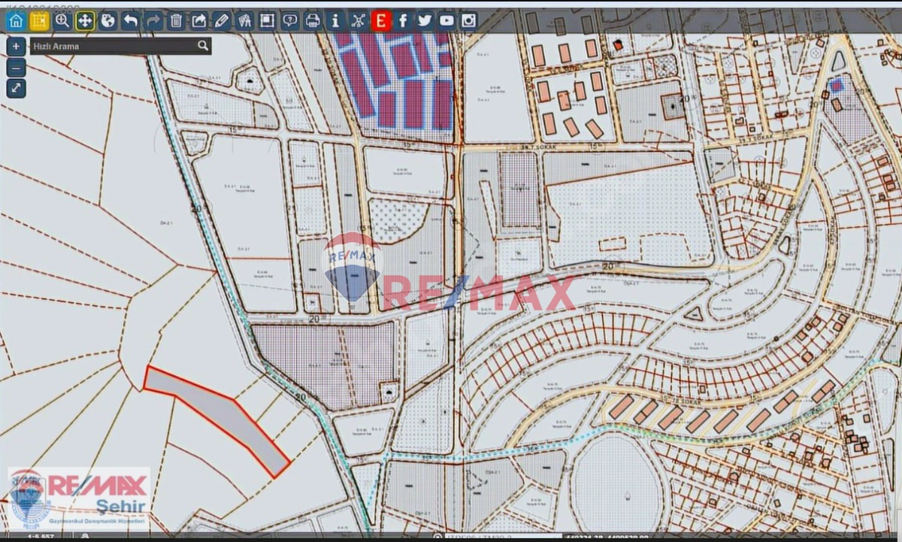Run search with the magnifier button

tap(203, 46)
